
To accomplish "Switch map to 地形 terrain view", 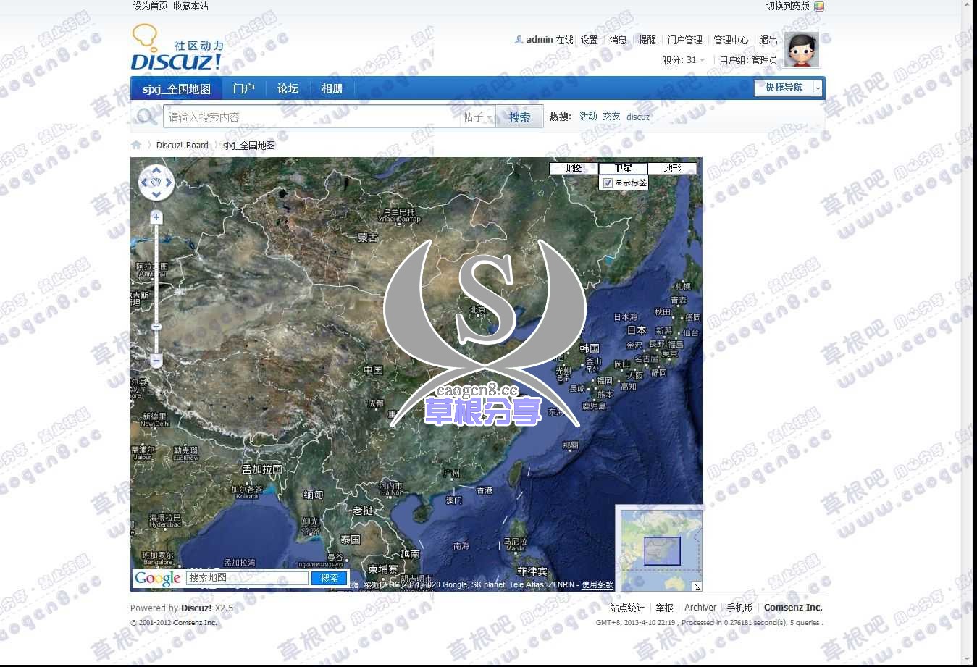I will (x=672, y=168).
